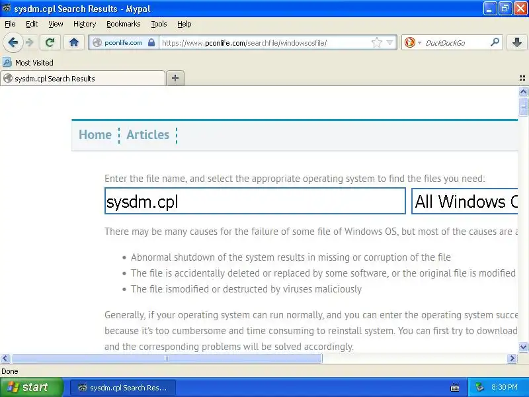Viewport: 529px width, 397px height.
Task: Expand the All Windows OS dropdown
Action: pyautogui.click(x=465, y=201)
